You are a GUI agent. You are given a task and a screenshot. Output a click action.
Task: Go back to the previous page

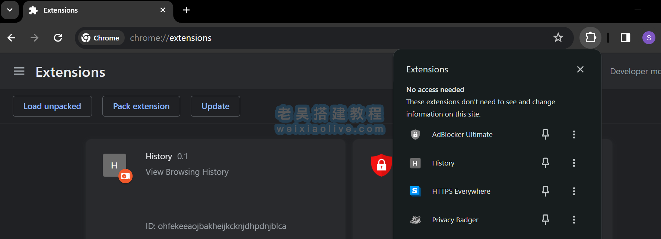12,37
